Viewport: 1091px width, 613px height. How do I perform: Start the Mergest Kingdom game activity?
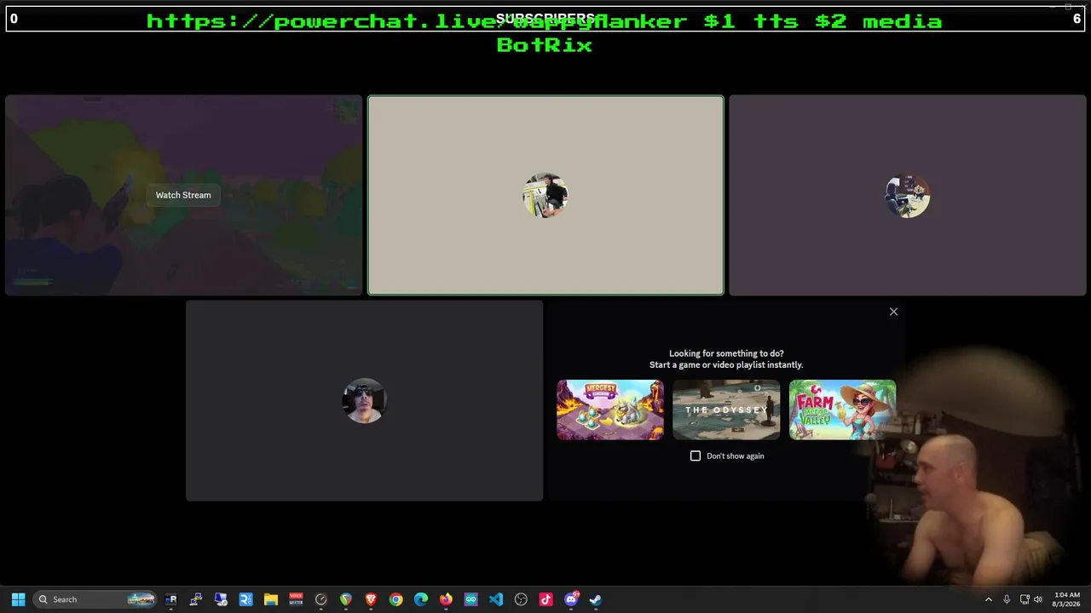pos(610,410)
